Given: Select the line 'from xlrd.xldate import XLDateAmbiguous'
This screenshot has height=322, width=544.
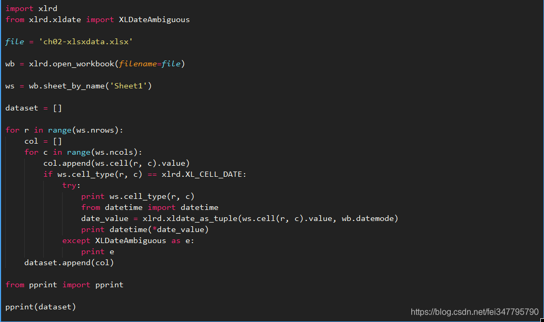Looking at the screenshot, I should (x=97, y=19).
